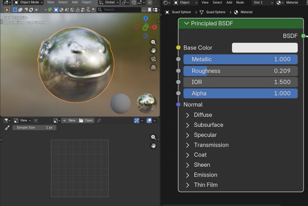308x206 pixels.
Task: Open the browse image dropdown next to New
Action: pos(57,121)
